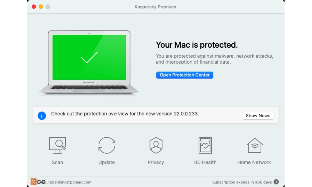Click the Update circular arrows icon
Screen dimensions: 312x187
click(107, 145)
